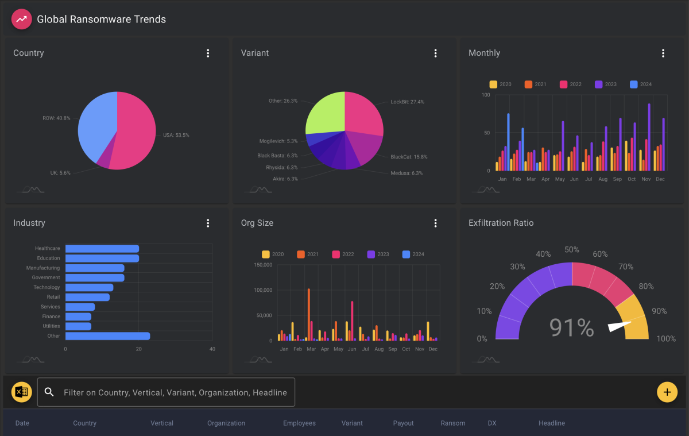
Task: Toggle the 2020 series in Monthly legend
Action: (500, 84)
